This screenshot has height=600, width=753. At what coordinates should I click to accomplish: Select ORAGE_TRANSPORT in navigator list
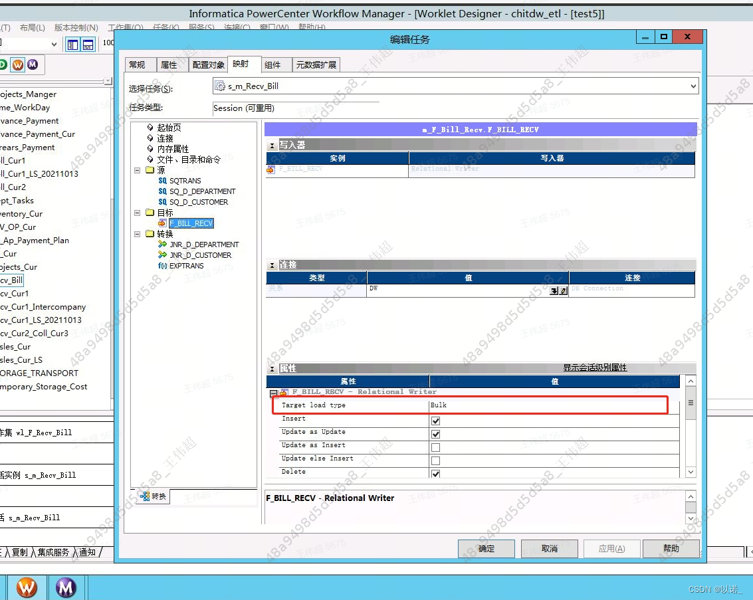tap(39, 373)
